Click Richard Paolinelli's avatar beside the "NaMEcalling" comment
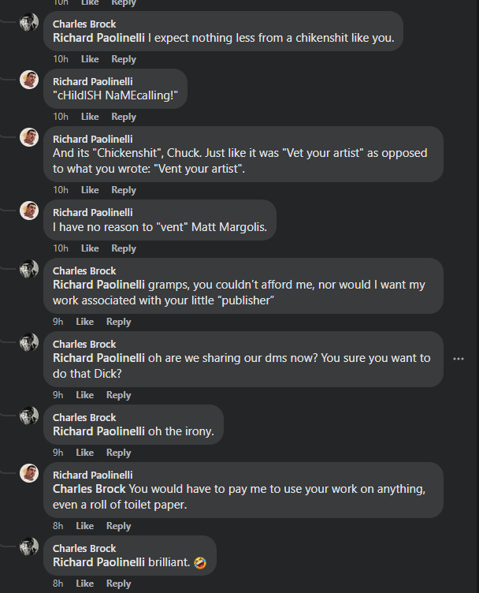Screen dimensions: 479x593 (x=29, y=80)
